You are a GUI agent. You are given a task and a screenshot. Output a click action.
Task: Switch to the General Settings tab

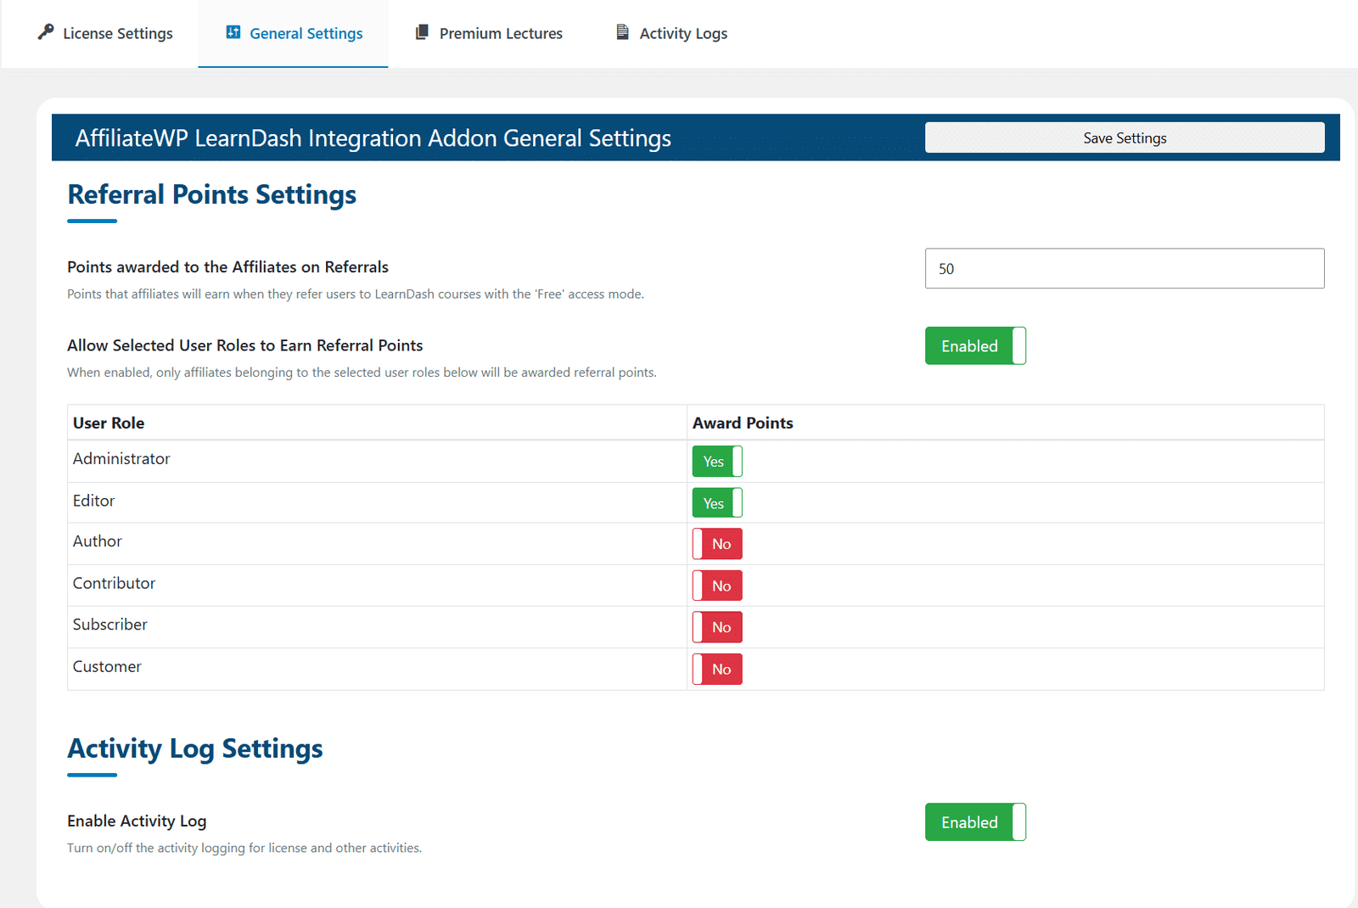click(x=294, y=33)
